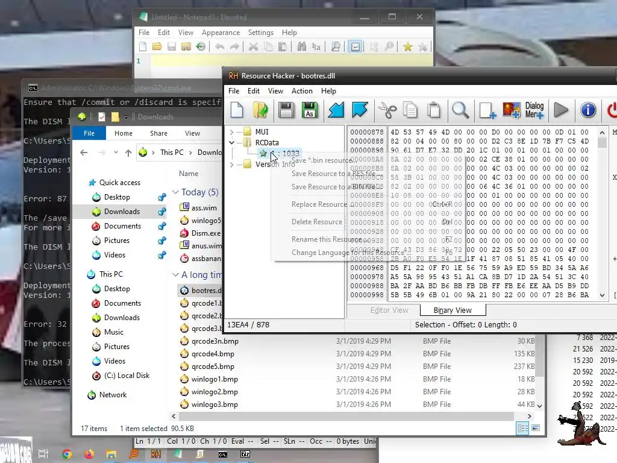The height and width of the screenshot is (463, 617).
Task: Click the Save As icon in Resource Hacker
Action: click(x=310, y=110)
